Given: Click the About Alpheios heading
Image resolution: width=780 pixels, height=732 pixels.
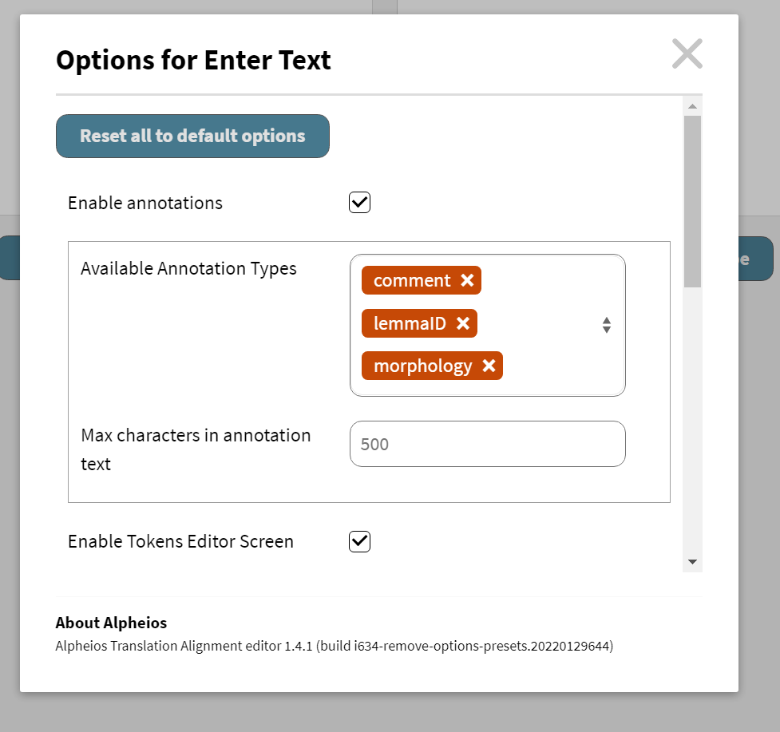Looking at the screenshot, I should [111, 623].
